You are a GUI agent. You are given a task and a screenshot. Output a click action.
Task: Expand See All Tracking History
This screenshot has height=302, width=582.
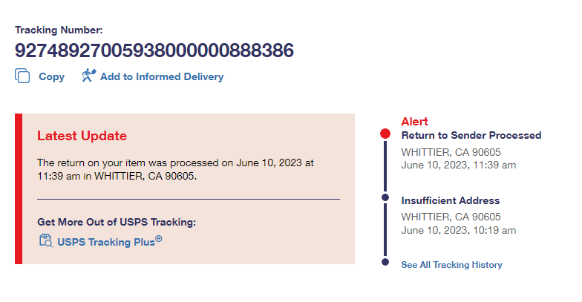451,265
